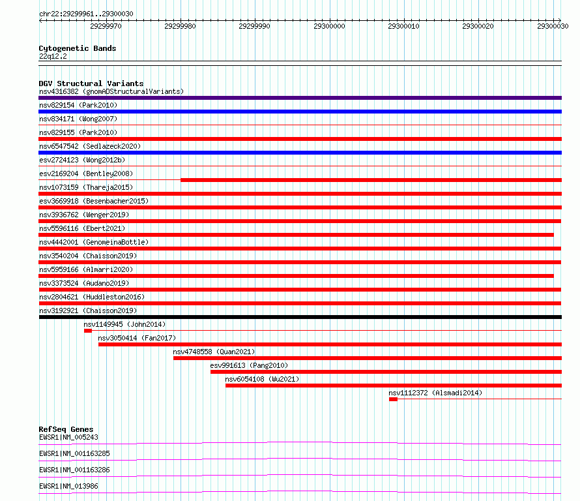
Task: Click the right arrow end of ruler
Action: point(559,21)
